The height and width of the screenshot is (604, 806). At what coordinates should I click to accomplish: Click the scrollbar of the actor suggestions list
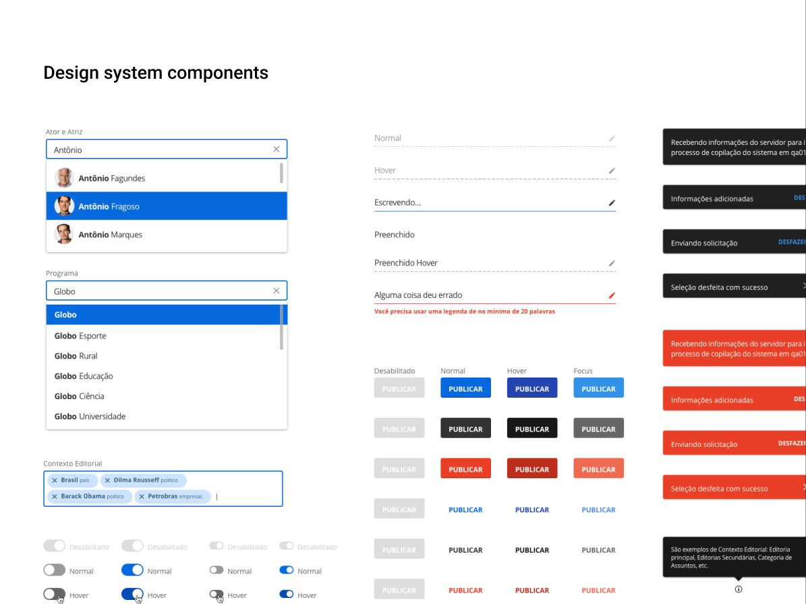point(281,173)
